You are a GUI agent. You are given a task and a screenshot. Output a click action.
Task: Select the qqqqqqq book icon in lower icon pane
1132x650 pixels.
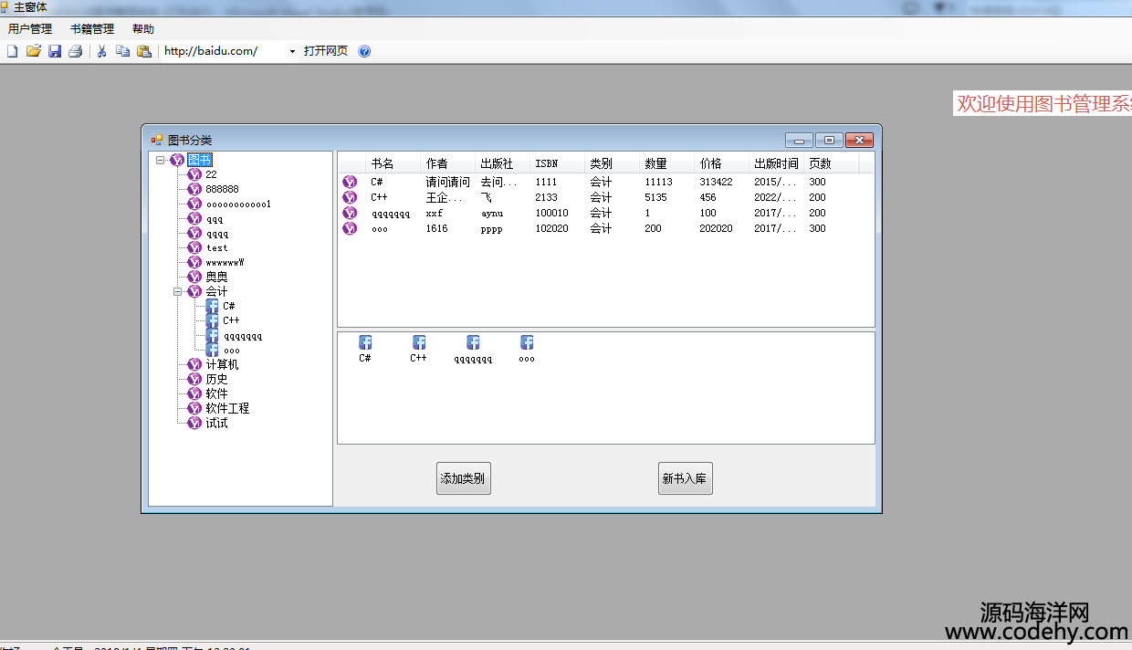[473, 343]
